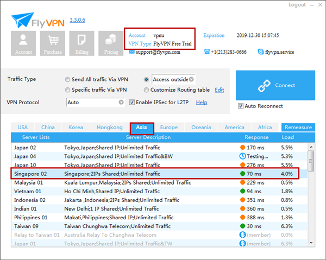
Task: Click the chain link Connect icon
Action: point(264,86)
